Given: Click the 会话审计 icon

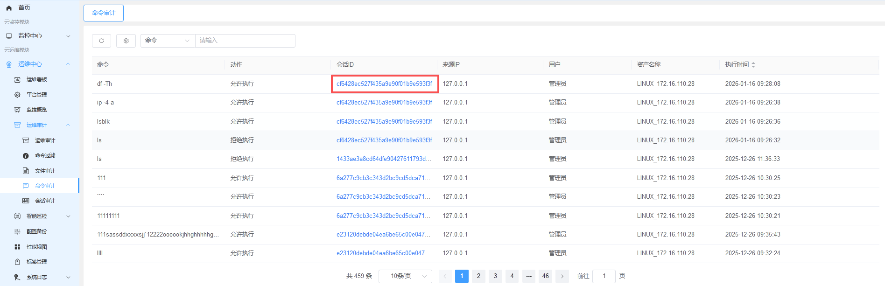Looking at the screenshot, I should coord(26,201).
